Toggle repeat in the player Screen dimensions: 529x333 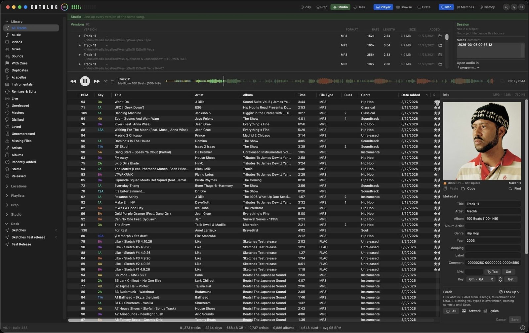point(112,81)
